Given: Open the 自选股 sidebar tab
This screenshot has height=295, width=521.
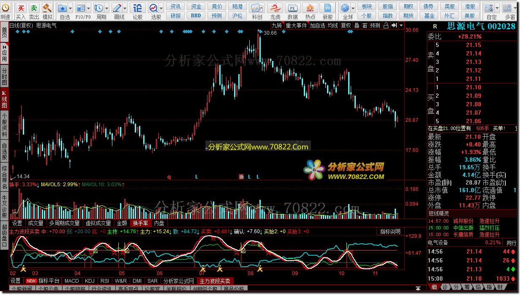Looking at the screenshot, I should tap(4, 152).
